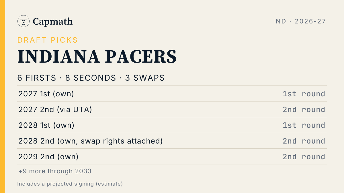
Task: Click the 2nd round tag for 2029
Action: pyautogui.click(x=304, y=157)
